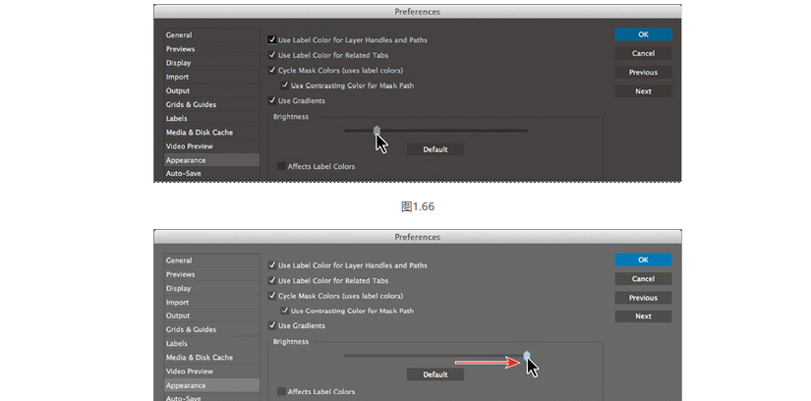Choose Video Preview in darker Preferences dialog

211,146
